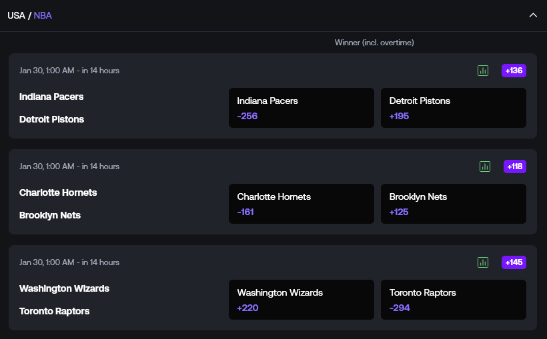Viewport: 547px width, 339px height.
Task: Select the Winner (incl. overtime) column header
Action: tap(374, 43)
